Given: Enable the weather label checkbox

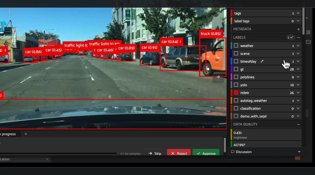Looking at the screenshot, I should 236,46.
